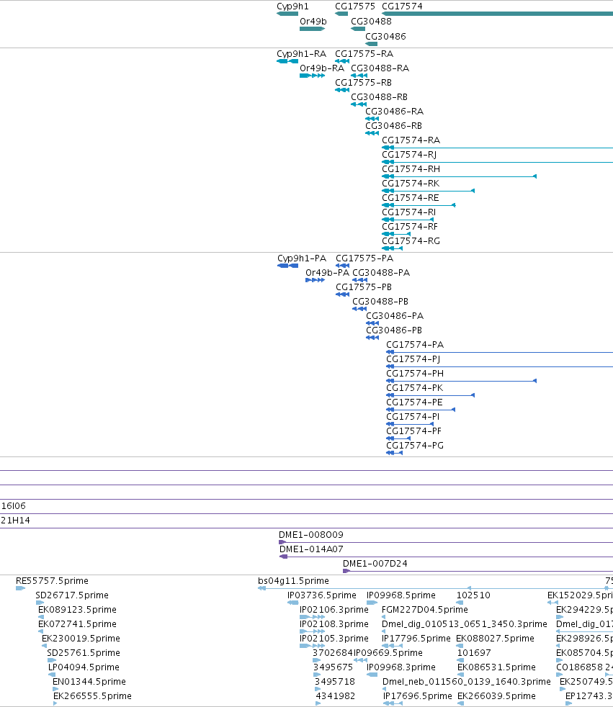
Task: Select the CG30488 gene glyph
Action: click(358, 29)
